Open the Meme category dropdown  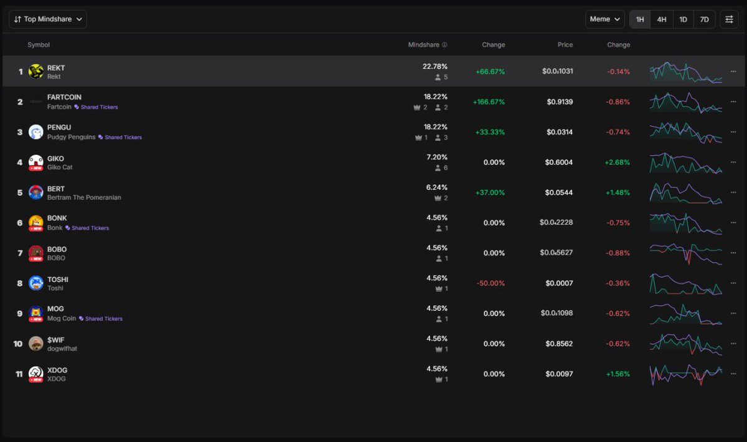click(x=604, y=19)
